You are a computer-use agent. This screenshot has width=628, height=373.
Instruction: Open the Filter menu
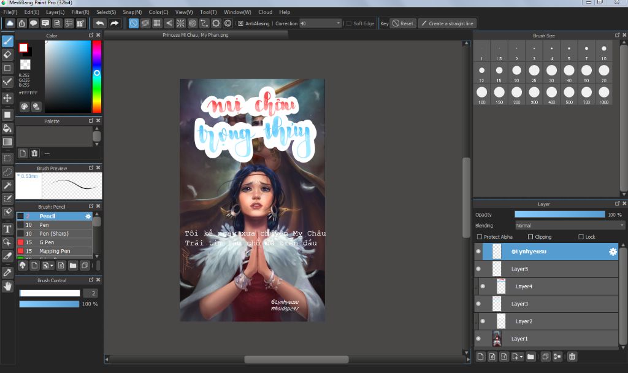coord(80,12)
